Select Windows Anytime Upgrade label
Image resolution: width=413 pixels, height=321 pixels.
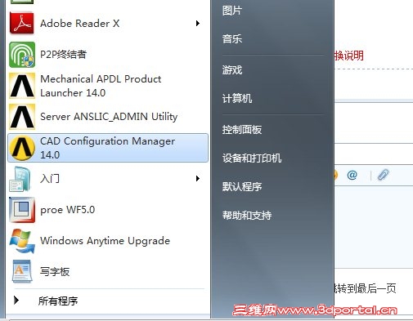(105, 241)
